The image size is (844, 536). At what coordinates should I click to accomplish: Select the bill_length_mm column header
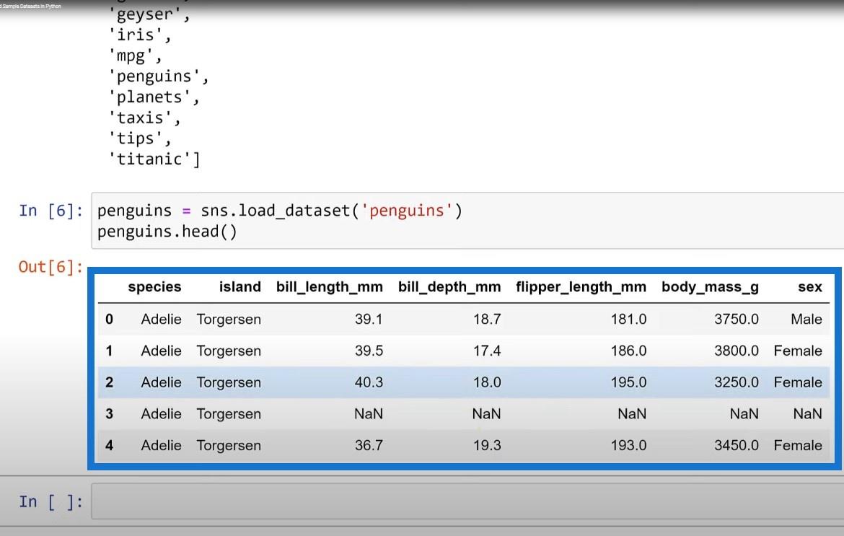tap(330, 287)
